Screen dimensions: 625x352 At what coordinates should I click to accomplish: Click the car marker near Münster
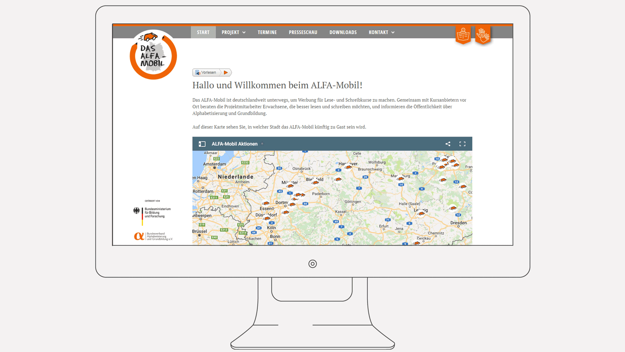coord(290,186)
